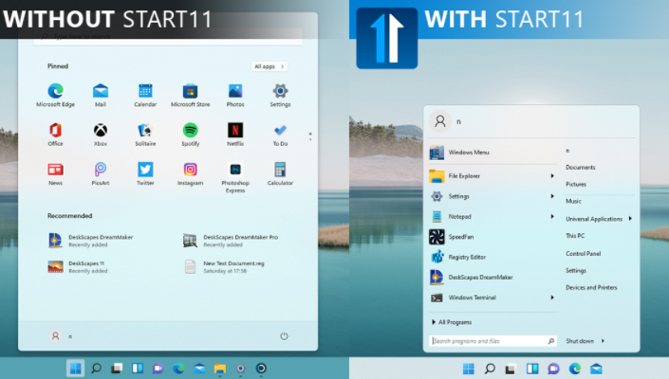This screenshot has width=669, height=379.
Task: Open DeskScapes DreamMaker Pro recommended item
Action: coord(231,241)
